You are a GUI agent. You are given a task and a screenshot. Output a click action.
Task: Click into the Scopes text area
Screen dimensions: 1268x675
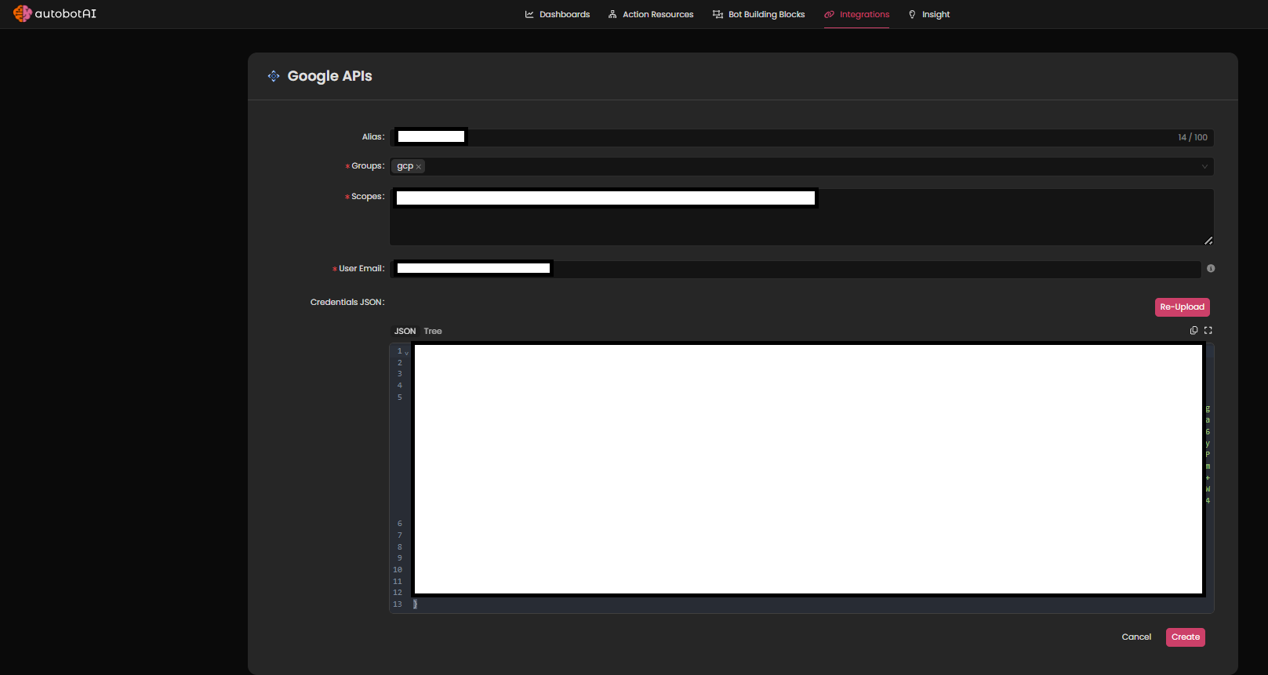tap(801, 217)
